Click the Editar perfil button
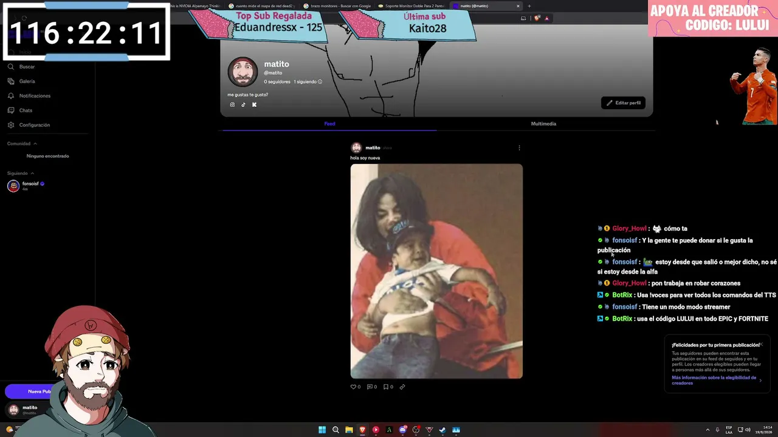This screenshot has width=778, height=437. pyautogui.click(x=623, y=103)
